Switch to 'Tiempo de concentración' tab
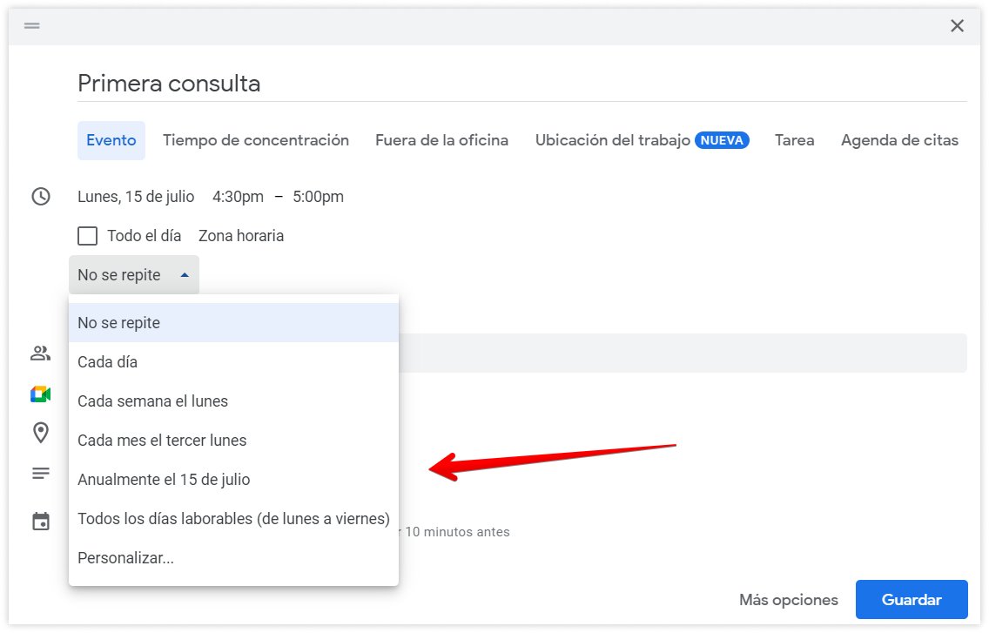The width and height of the screenshot is (989, 633). point(256,140)
